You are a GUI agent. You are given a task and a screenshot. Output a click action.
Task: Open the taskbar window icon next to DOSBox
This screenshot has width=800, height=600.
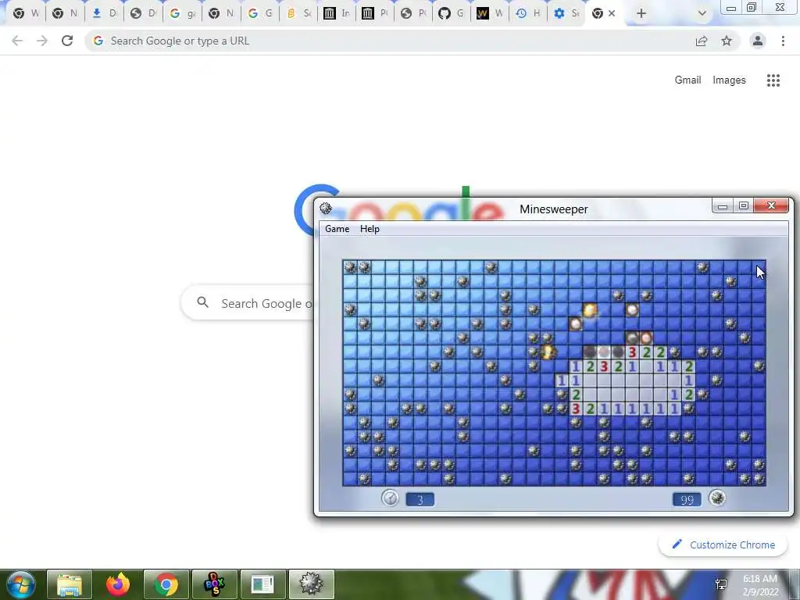tap(262, 584)
